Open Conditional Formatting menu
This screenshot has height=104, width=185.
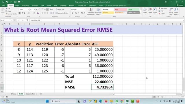click(90, 12)
